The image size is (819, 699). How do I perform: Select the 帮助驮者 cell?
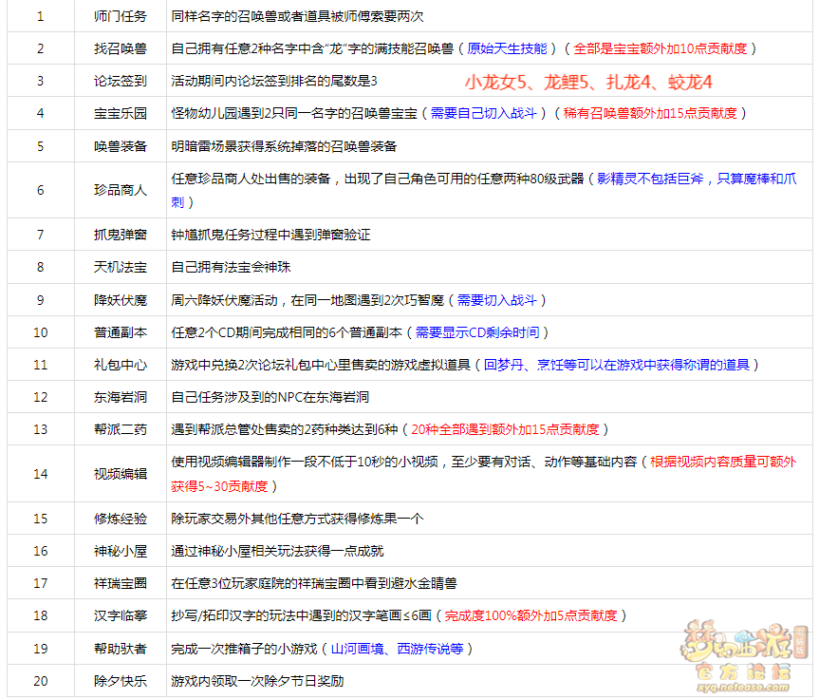(x=121, y=649)
